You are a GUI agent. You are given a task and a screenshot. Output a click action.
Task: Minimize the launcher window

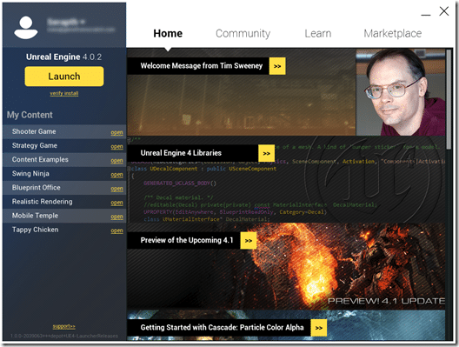(426, 14)
